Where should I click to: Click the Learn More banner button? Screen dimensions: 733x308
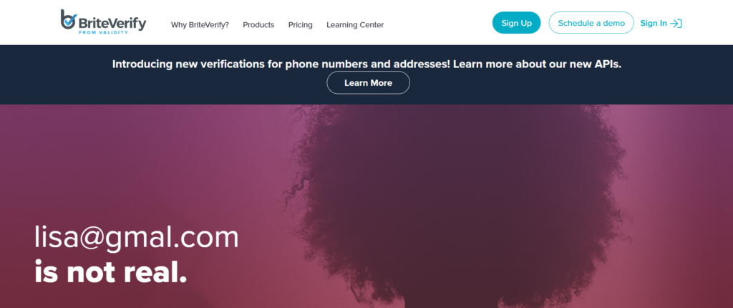[368, 83]
